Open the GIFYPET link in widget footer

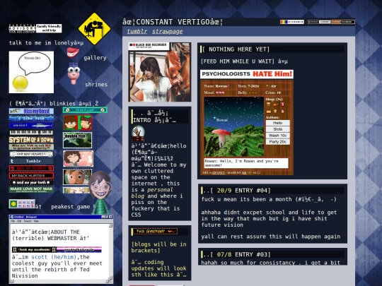218,173
